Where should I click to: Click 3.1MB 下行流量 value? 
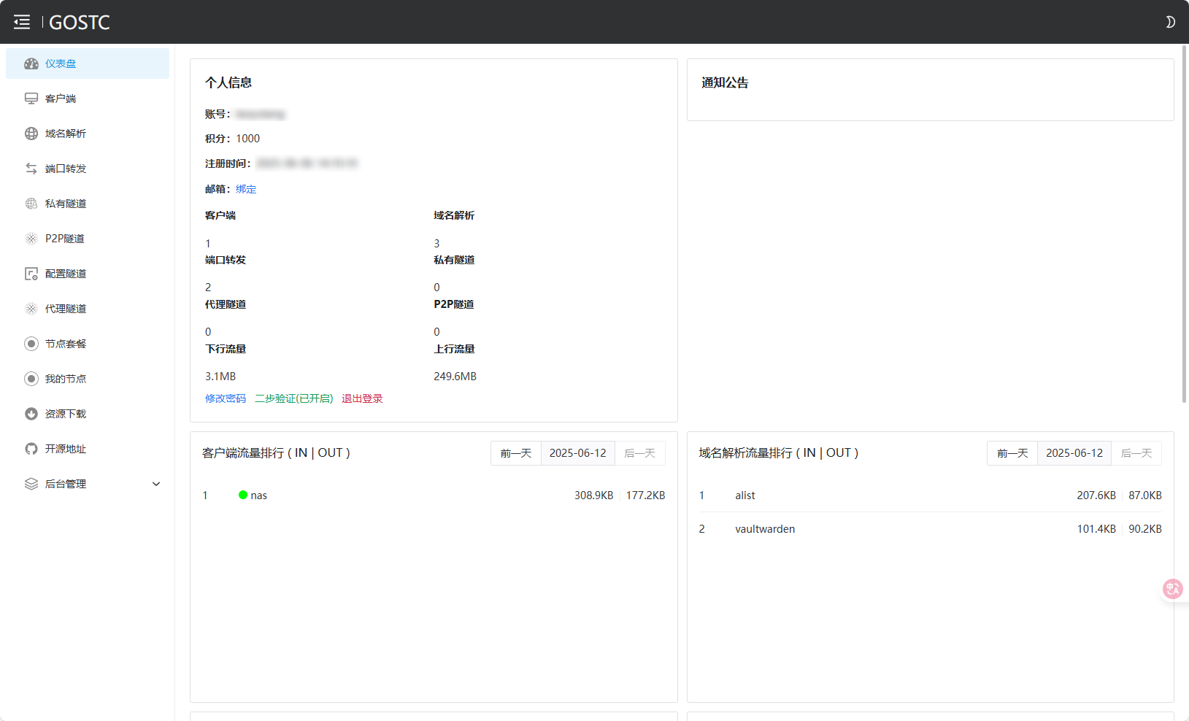(x=220, y=377)
